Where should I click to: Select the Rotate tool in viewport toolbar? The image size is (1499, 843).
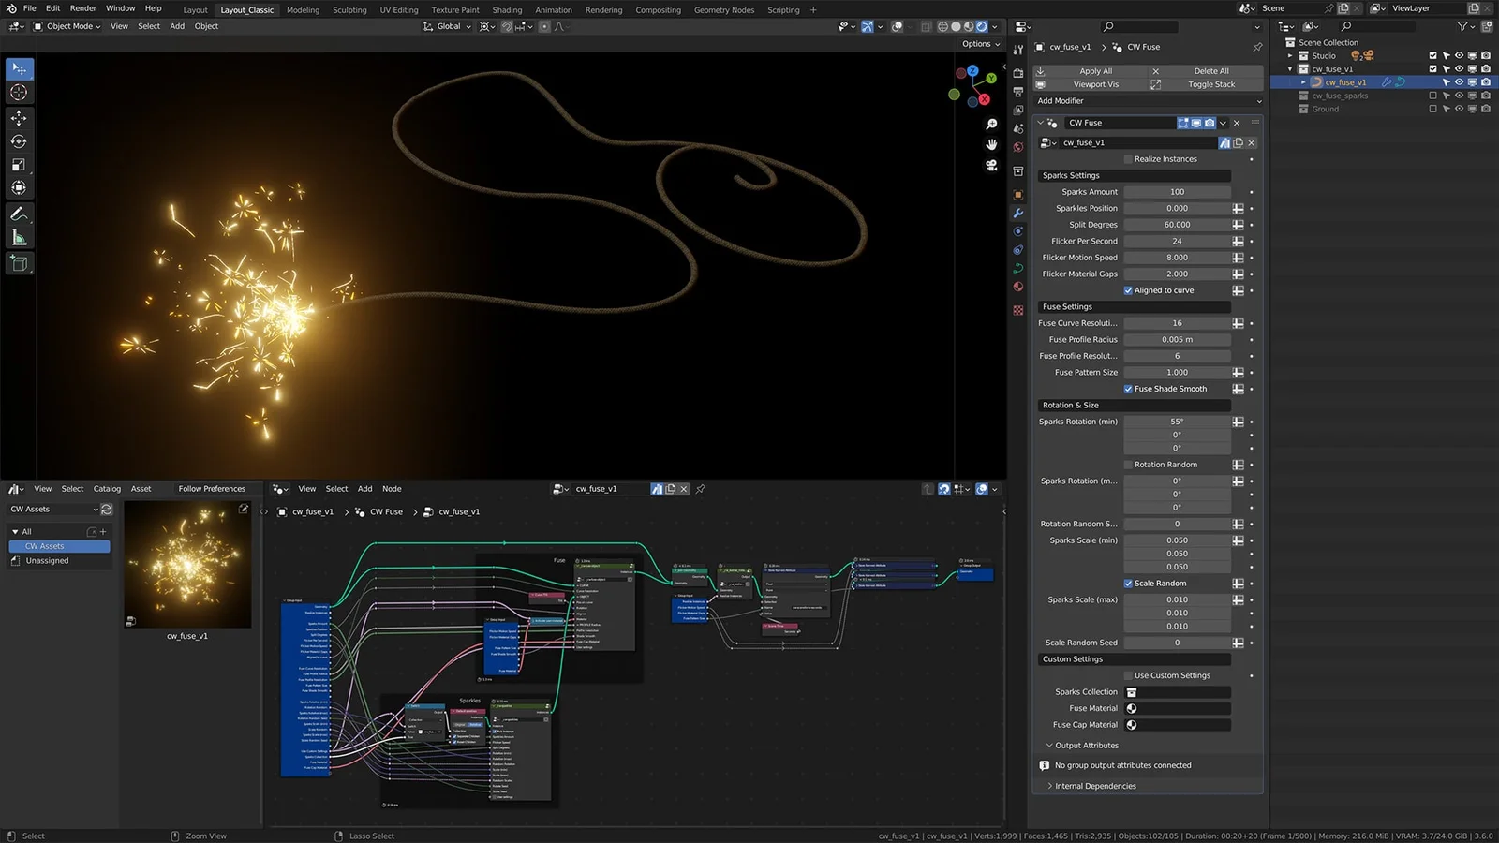coord(19,142)
